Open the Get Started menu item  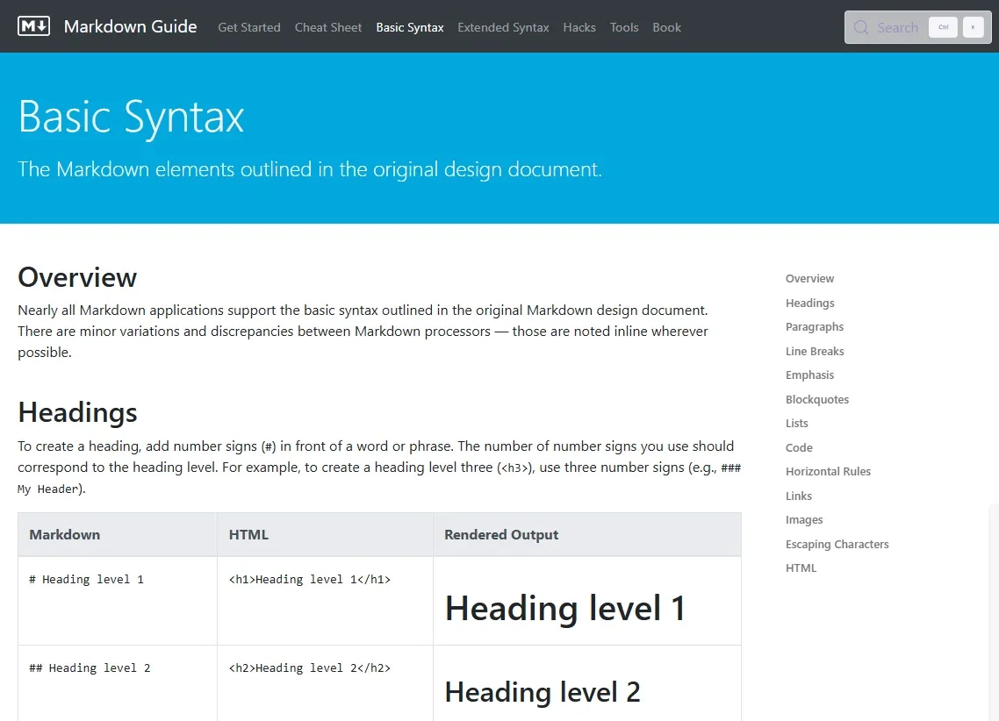pyautogui.click(x=249, y=27)
